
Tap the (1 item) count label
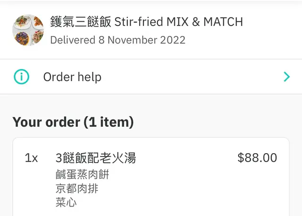tap(109, 122)
